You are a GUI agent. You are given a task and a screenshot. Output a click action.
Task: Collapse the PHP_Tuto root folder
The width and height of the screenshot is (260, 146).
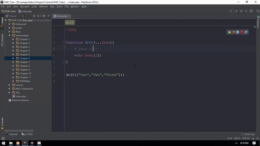(x=6, y=20)
